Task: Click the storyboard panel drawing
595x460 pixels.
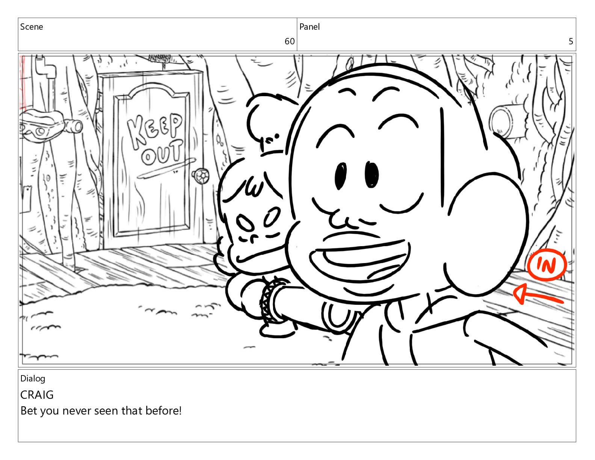Action: [297, 210]
